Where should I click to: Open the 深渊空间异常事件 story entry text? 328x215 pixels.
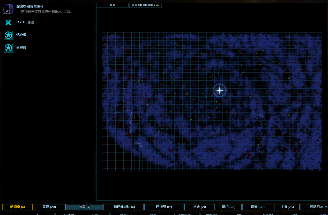(30, 7)
